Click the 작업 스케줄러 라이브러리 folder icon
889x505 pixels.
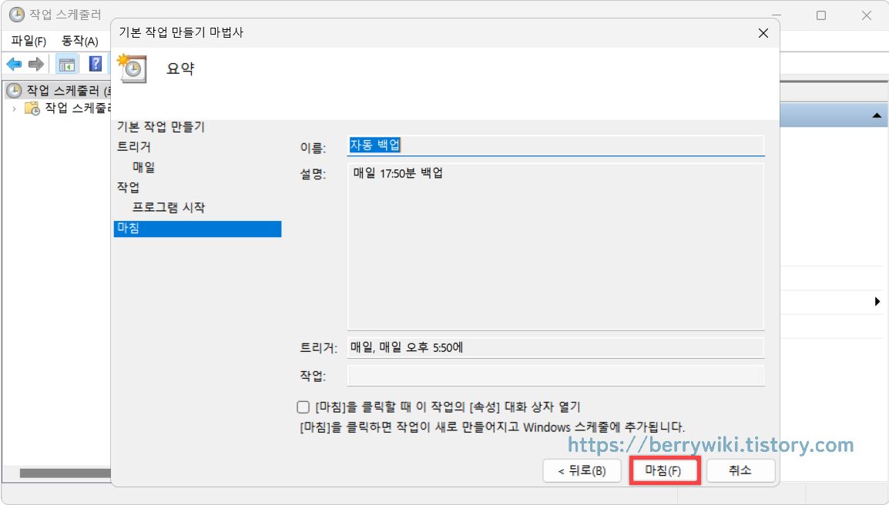click(32, 109)
